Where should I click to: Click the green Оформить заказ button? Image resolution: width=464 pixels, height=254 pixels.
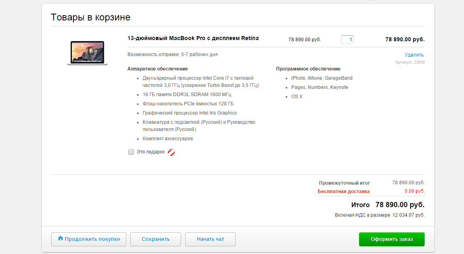392,239
